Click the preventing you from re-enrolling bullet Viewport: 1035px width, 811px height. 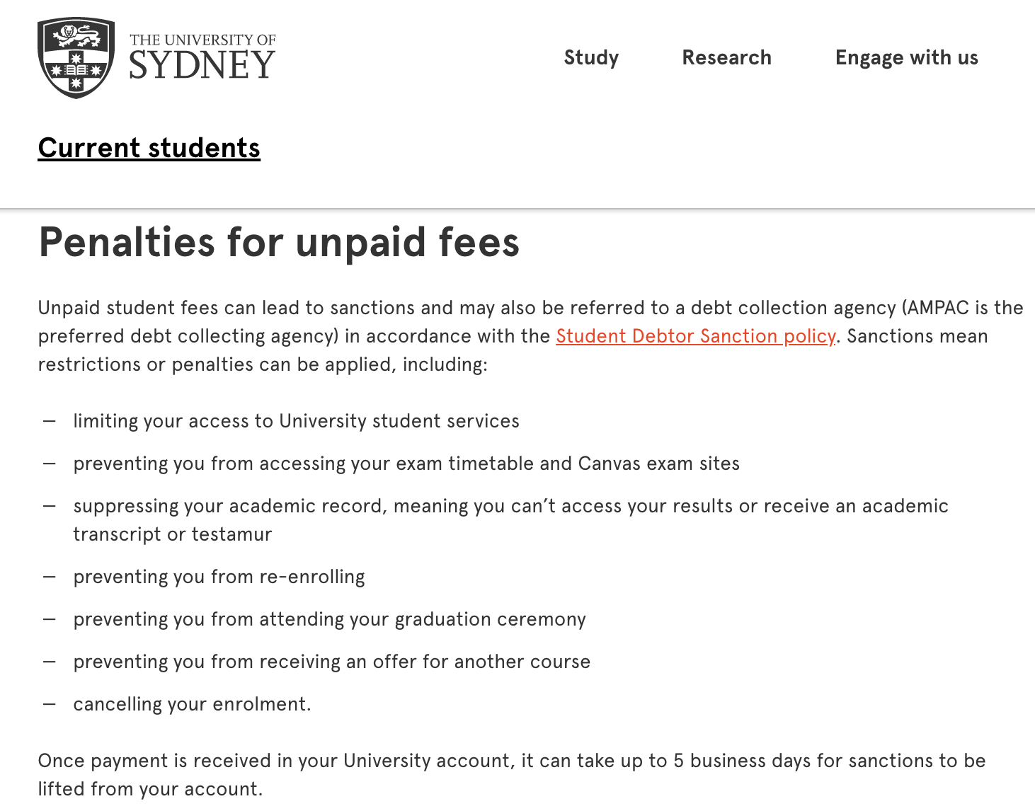click(x=219, y=577)
